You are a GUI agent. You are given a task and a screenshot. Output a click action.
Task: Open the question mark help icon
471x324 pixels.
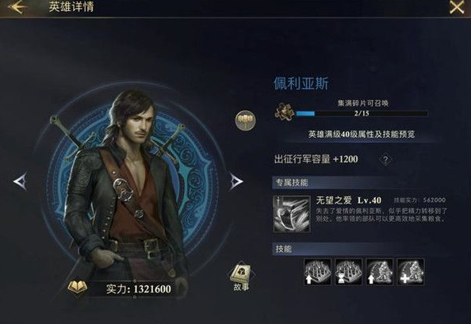pyautogui.click(x=386, y=159)
